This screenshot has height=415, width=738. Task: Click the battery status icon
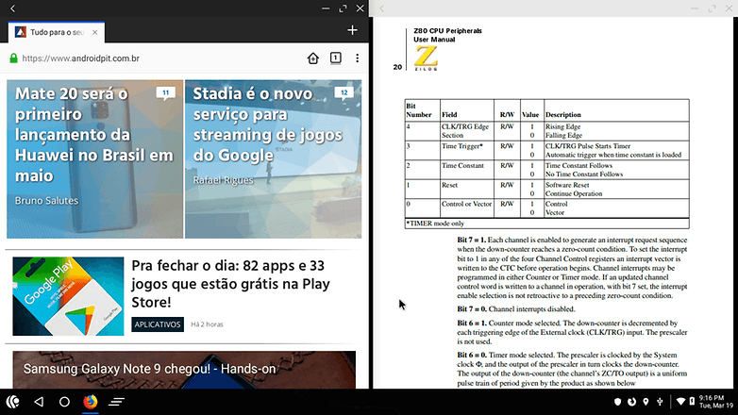(692, 402)
